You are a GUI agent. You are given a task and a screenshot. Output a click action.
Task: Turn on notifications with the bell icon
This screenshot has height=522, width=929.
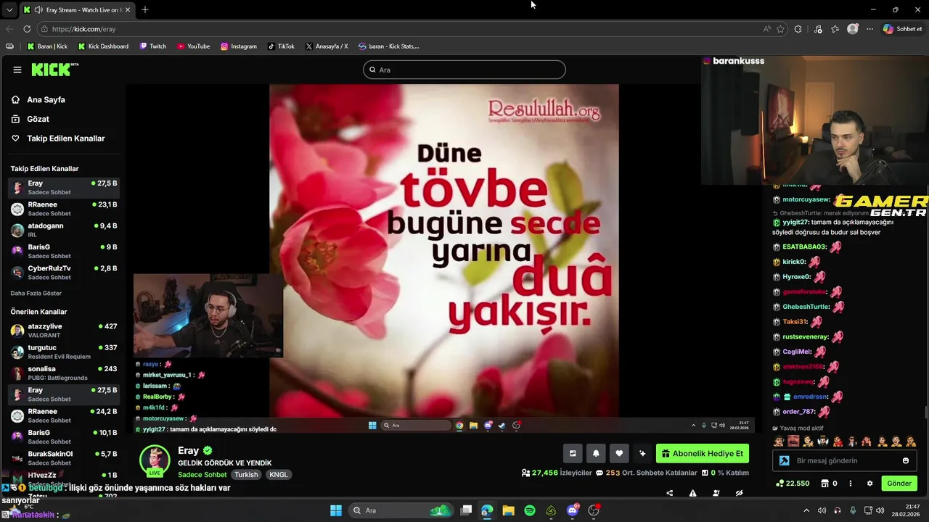[596, 453]
